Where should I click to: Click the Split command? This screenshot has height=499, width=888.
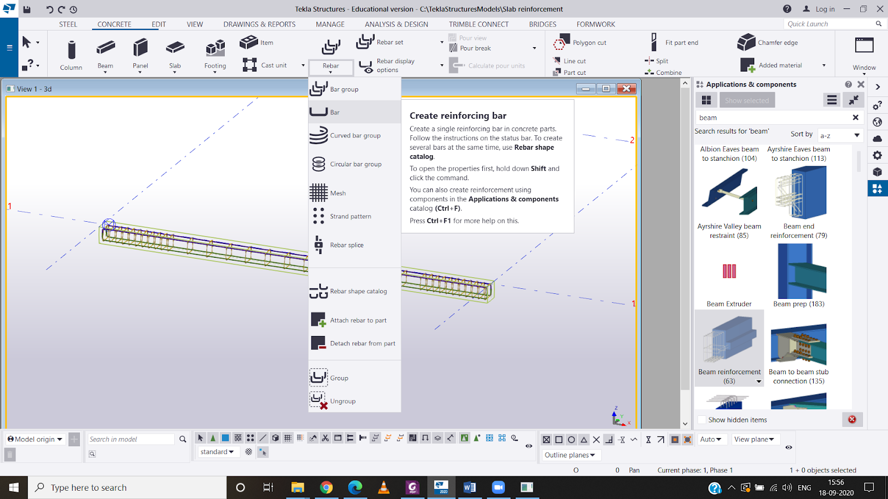pyautogui.click(x=657, y=61)
